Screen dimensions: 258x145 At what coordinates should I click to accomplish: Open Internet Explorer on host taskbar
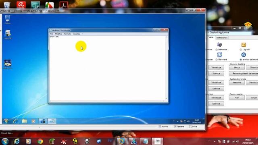click(17, 141)
